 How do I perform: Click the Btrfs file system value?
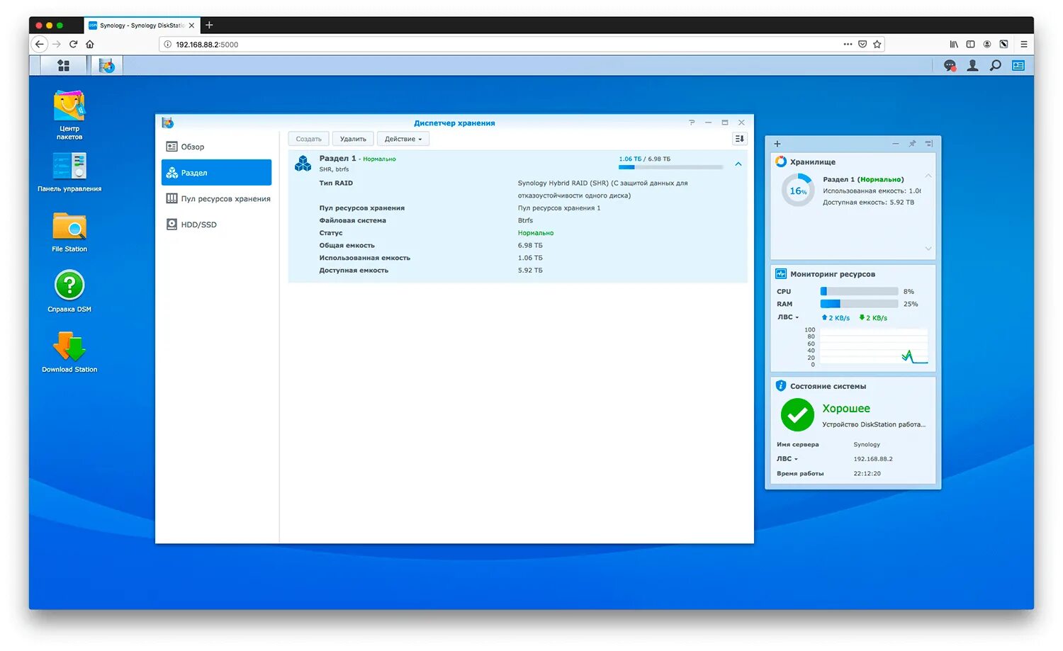coord(525,220)
